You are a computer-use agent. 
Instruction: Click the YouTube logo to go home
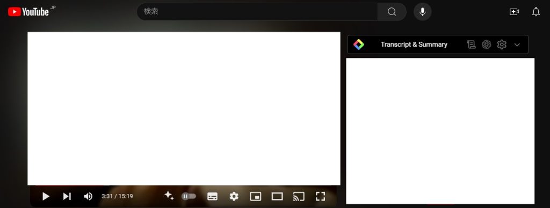point(28,12)
